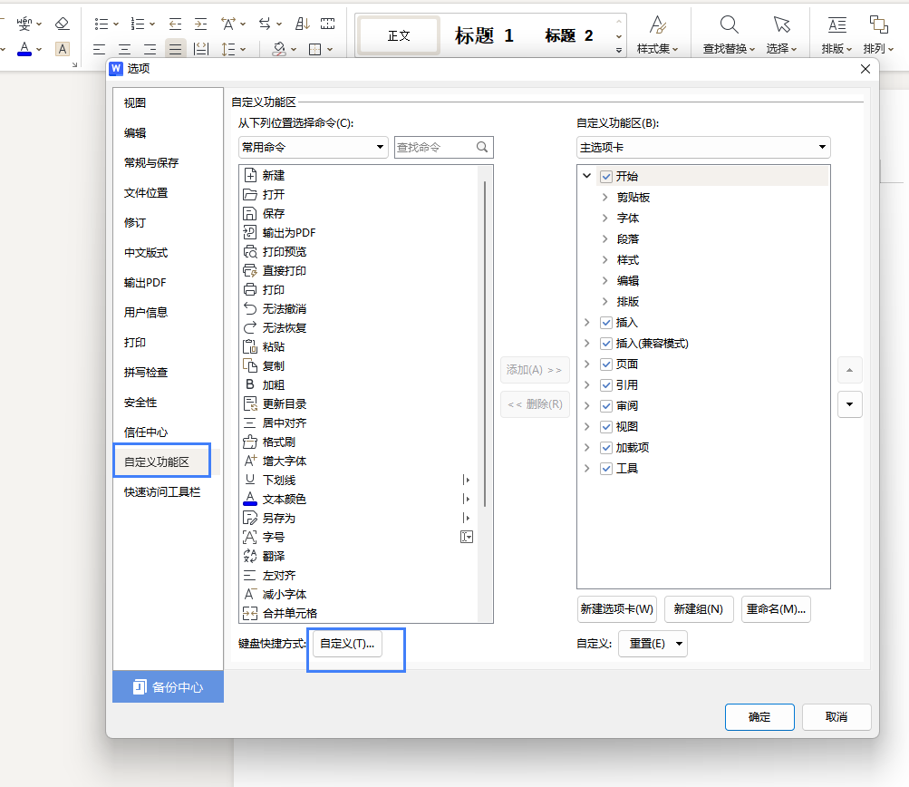Expand the 段落 group

[604, 239]
